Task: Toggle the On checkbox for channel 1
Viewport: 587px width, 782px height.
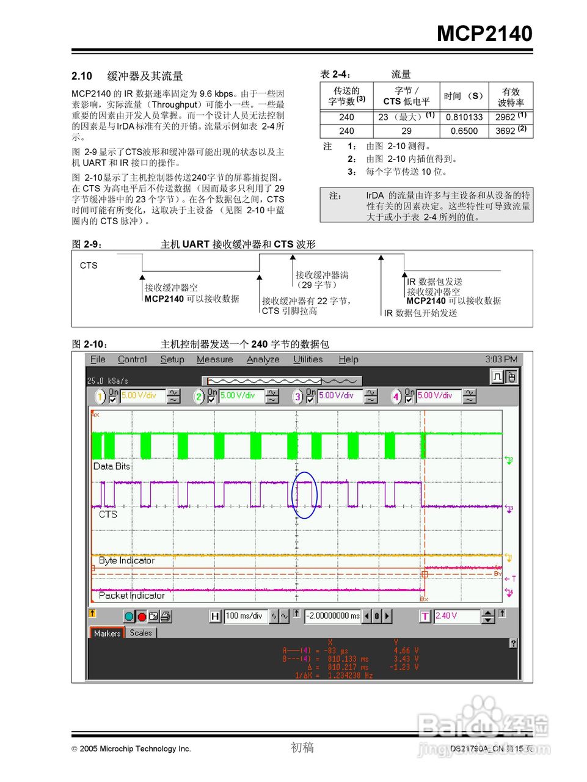Action: [x=114, y=399]
